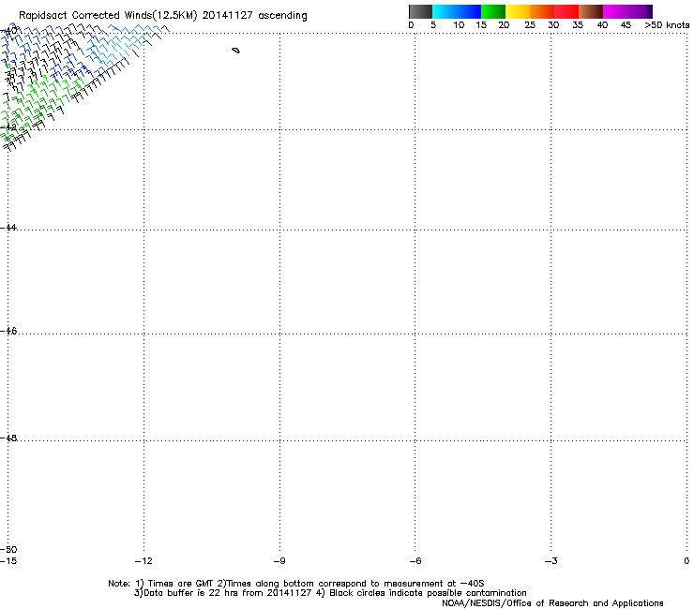
Task: Click the -48 latitude axis label
Action: [8, 438]
